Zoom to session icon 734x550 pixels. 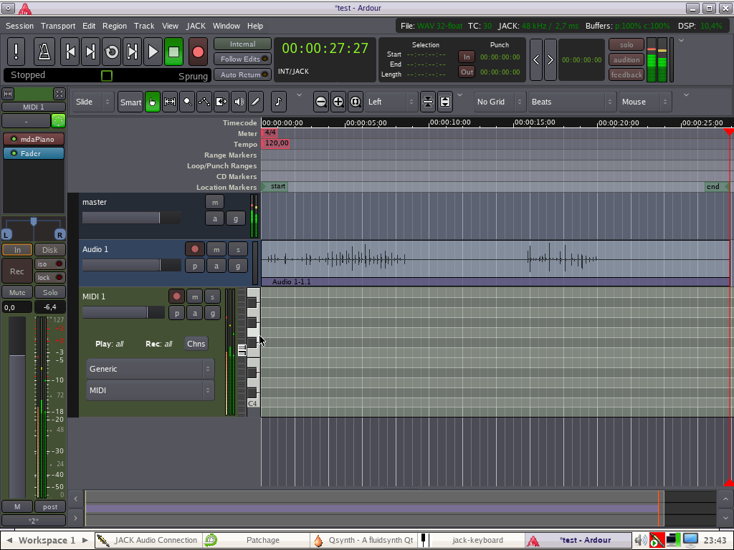[356, 102]
